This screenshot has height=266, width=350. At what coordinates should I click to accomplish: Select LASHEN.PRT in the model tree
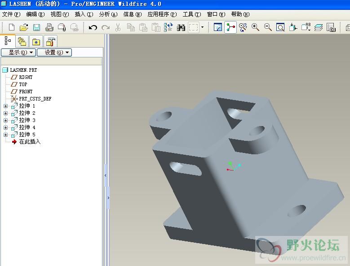point(23,70)
